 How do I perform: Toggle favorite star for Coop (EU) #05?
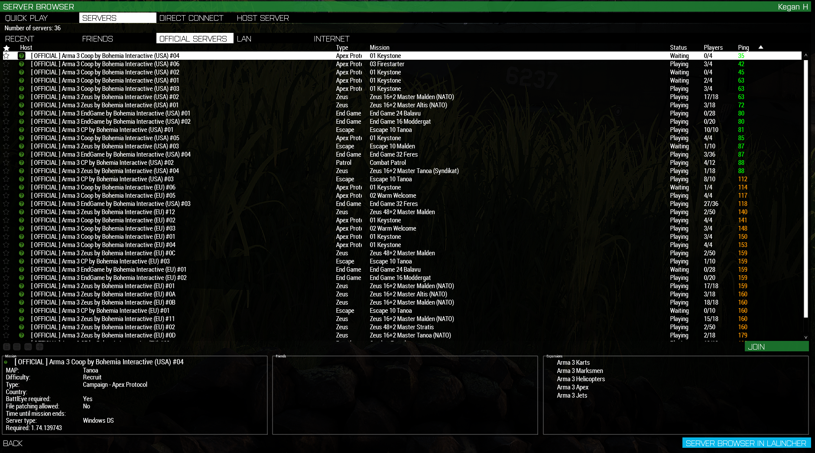pos(6,196)
